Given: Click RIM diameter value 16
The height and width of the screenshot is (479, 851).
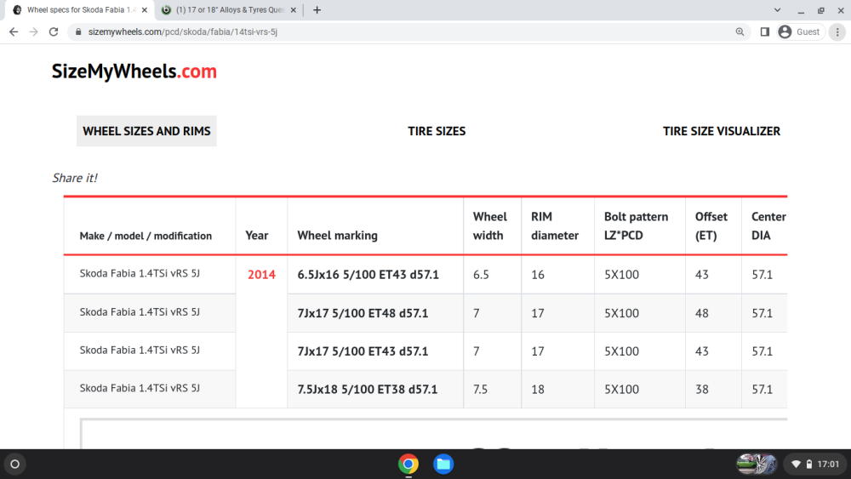Looking at the screenshot, I should [x=538, y=275].
